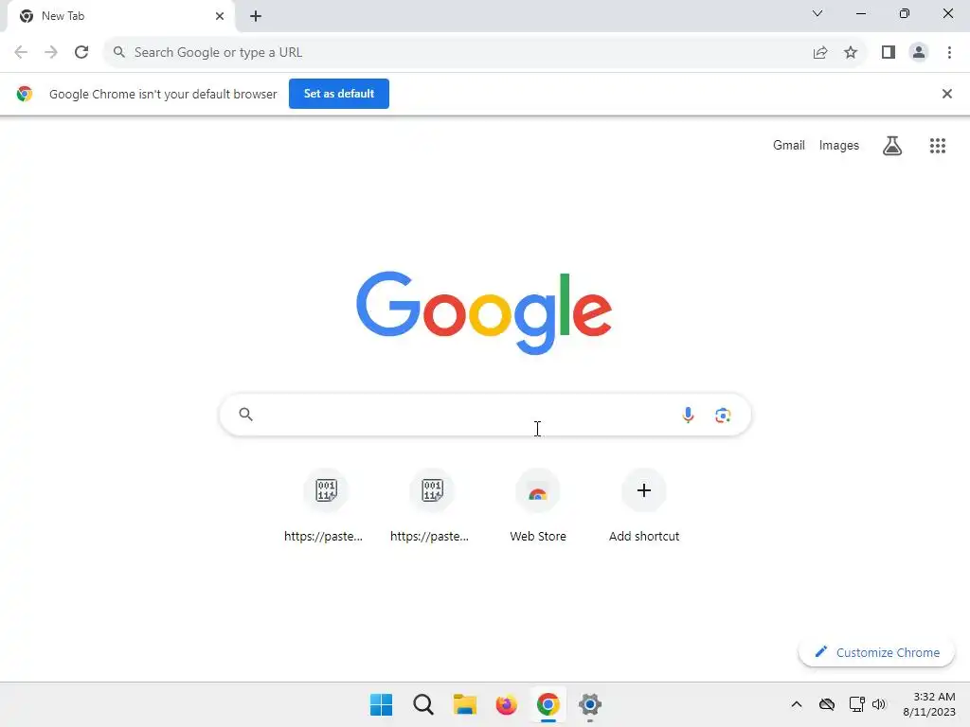
Task: Click the Forward navigation arrow
Action: click(x=51, y=53)
